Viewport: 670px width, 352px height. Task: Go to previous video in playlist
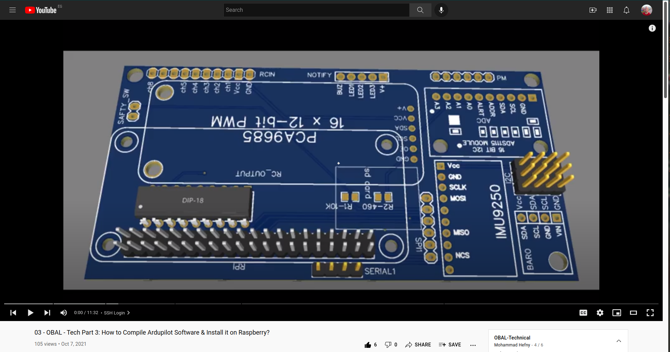click(x=13, y=313)
